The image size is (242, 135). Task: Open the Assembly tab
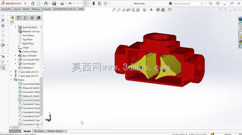click(x=6, y=9)
